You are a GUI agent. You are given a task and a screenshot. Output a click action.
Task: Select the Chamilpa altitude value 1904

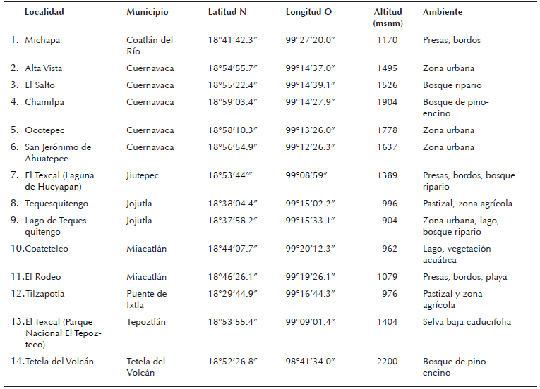click(386, 102)
